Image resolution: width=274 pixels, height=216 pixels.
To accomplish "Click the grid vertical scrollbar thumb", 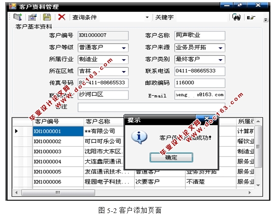I will pyautogui.click(x=258, y=146).
